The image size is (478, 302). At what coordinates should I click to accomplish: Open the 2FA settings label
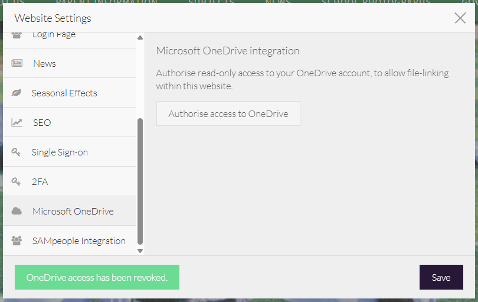click(40, 181)
